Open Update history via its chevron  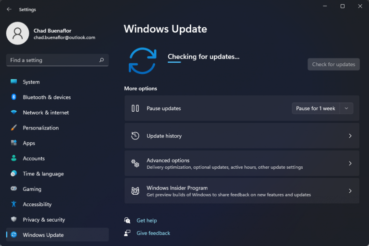click(350, 136)
